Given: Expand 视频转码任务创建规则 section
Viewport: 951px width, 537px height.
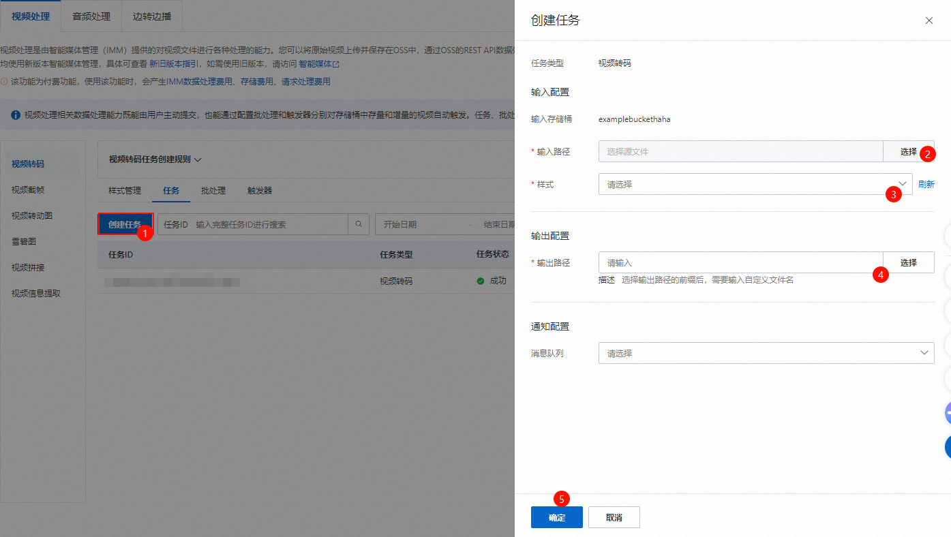Looking at the screenshot, I should pos(155,159).
